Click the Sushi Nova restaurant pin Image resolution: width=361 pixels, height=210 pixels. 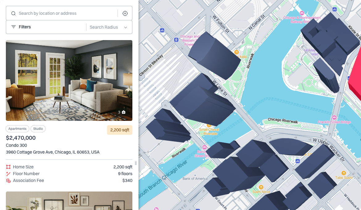[261, 187]
